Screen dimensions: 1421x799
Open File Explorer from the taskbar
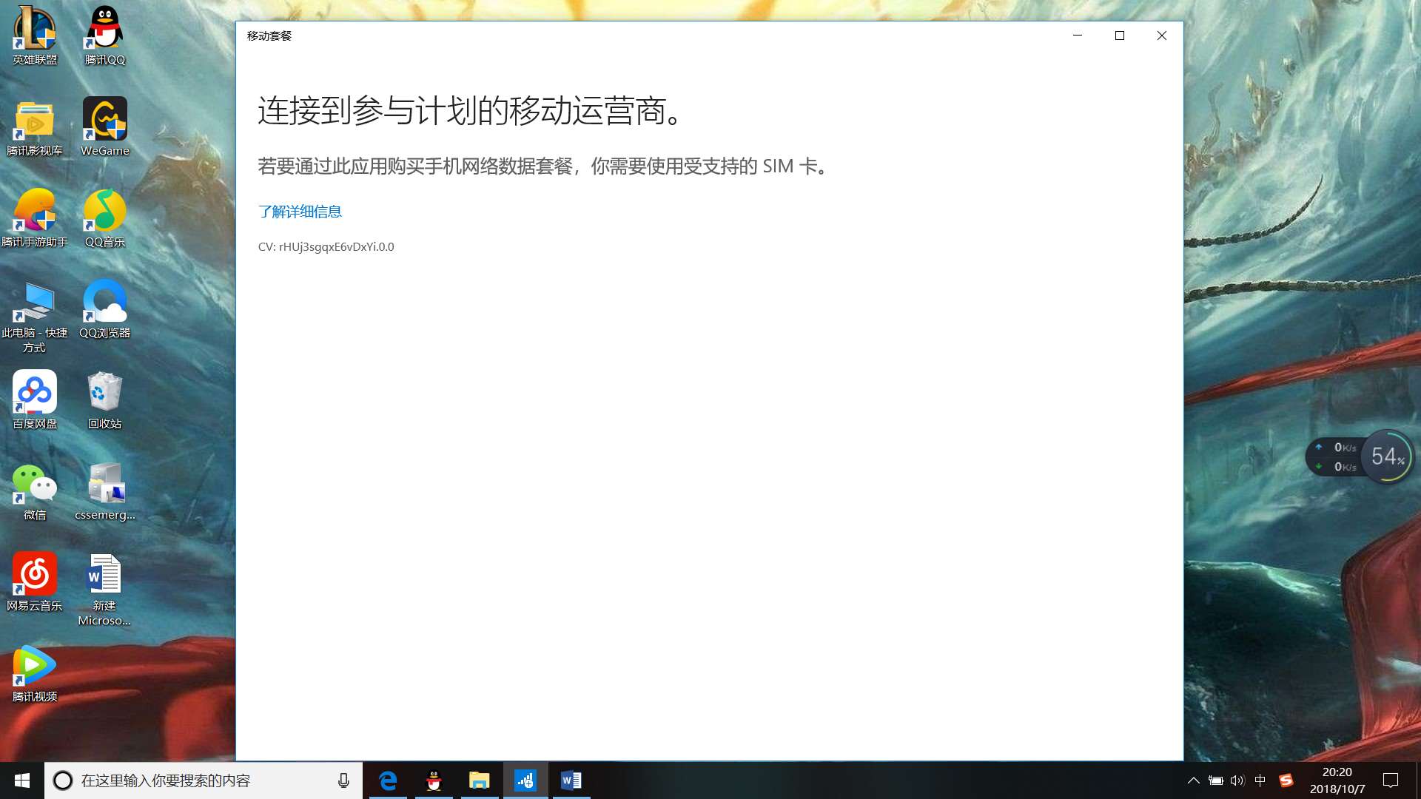click(x=480, y=781)
